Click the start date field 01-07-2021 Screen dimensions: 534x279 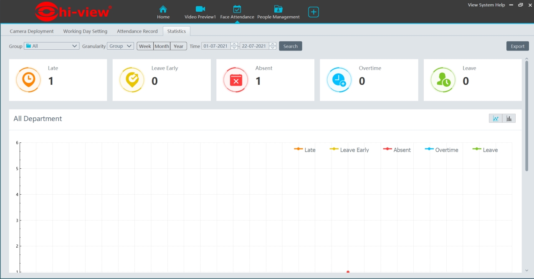pos(215,46)
